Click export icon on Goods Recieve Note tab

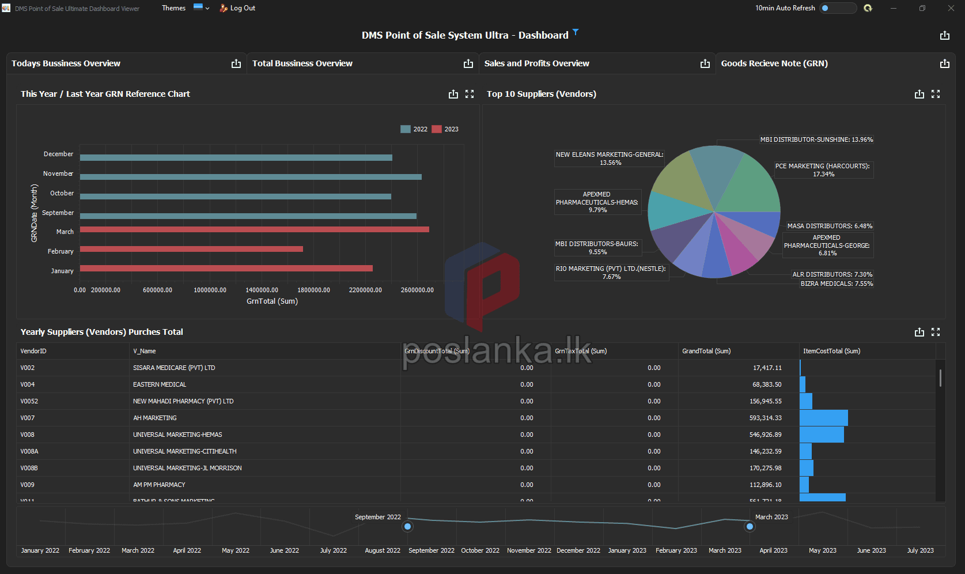(945, 64)
